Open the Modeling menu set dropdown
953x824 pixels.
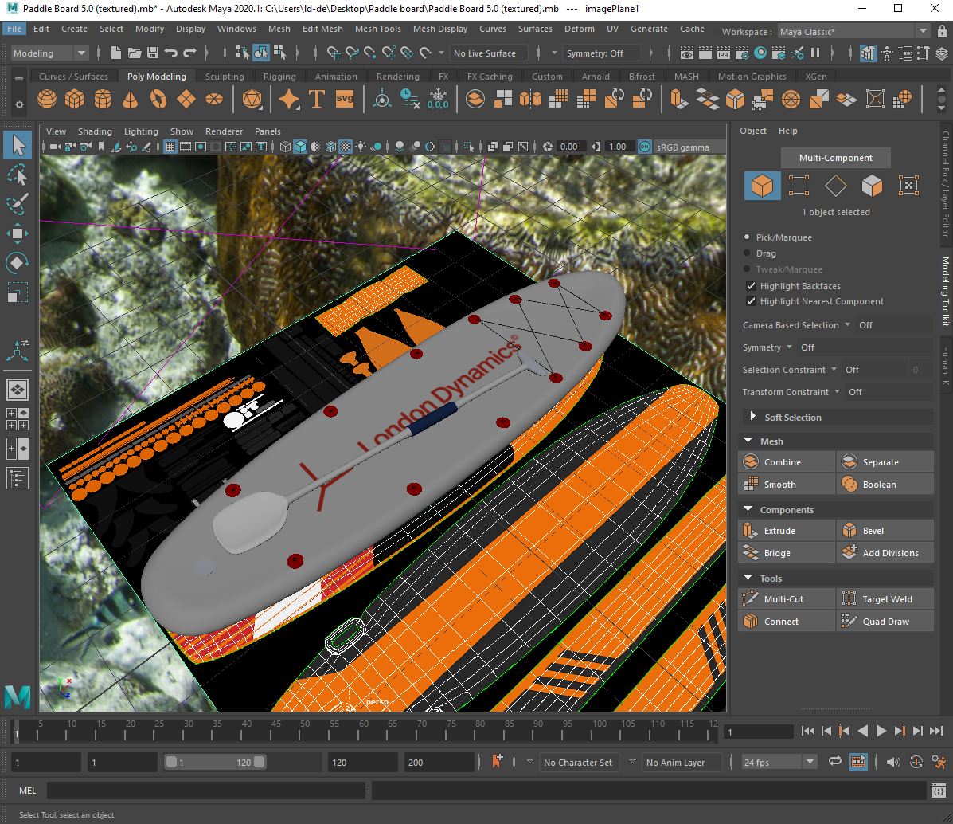[x=50, y=53]
